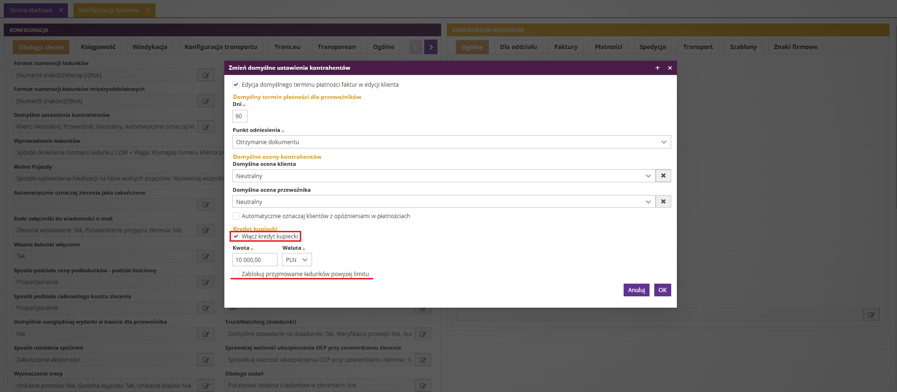Switch to Strona startowa tab

31,10
